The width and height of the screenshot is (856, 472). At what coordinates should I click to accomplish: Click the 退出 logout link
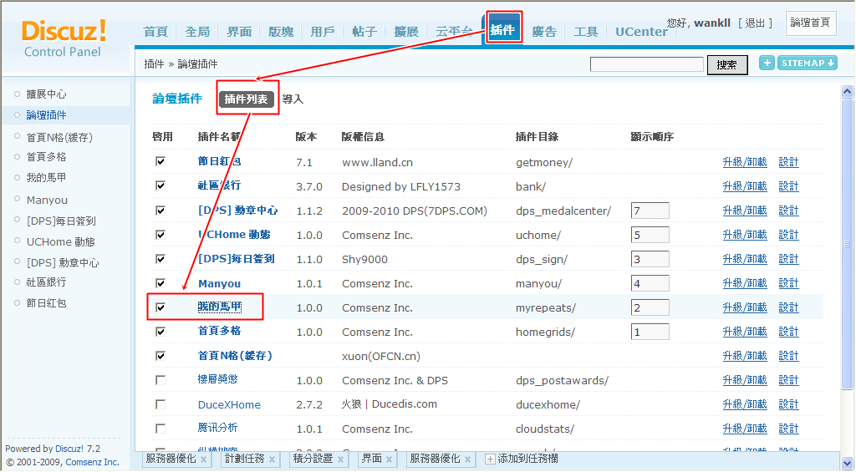coord(756,23)
